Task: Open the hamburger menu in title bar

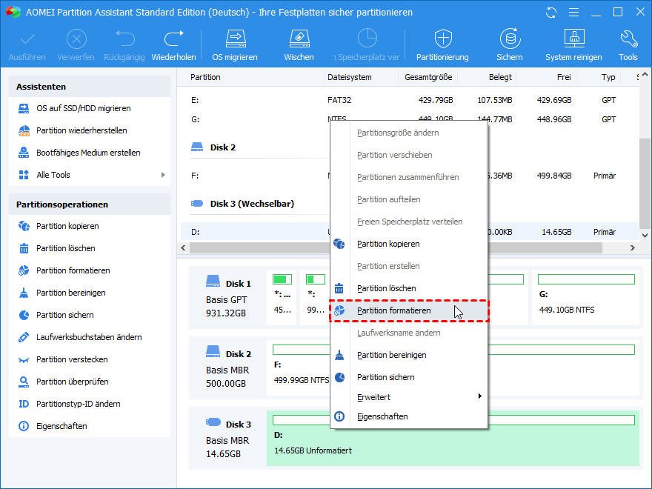Action: pyautogui.click(x=573, y=13)
